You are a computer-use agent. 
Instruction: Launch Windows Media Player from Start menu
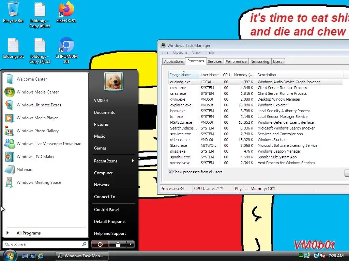pyautogui.click(x=46, y=118)
